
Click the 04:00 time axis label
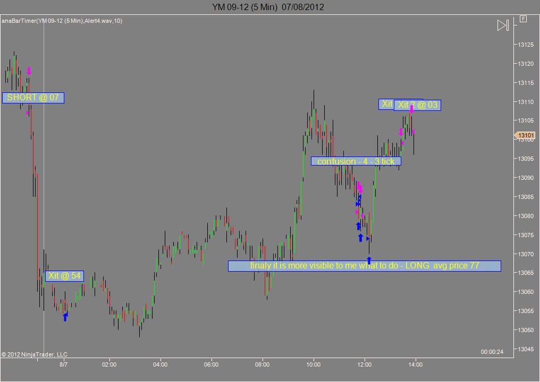[160, 364]
